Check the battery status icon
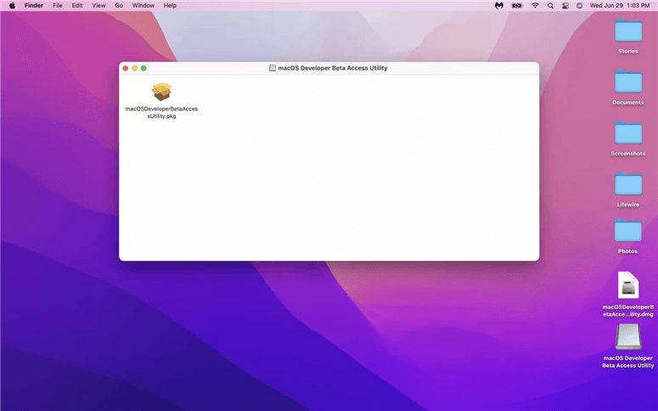658x411 pixels. (517, 5)
